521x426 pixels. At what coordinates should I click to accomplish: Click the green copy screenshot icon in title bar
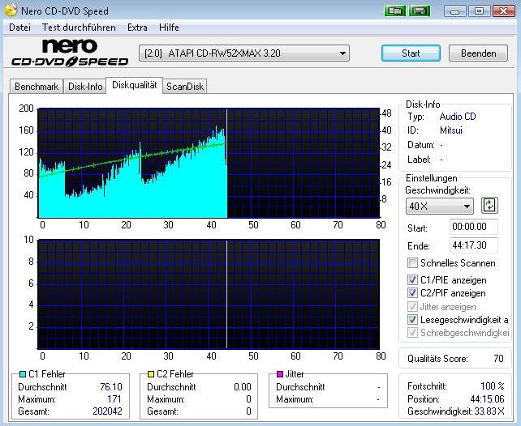(x=395, y=11)
